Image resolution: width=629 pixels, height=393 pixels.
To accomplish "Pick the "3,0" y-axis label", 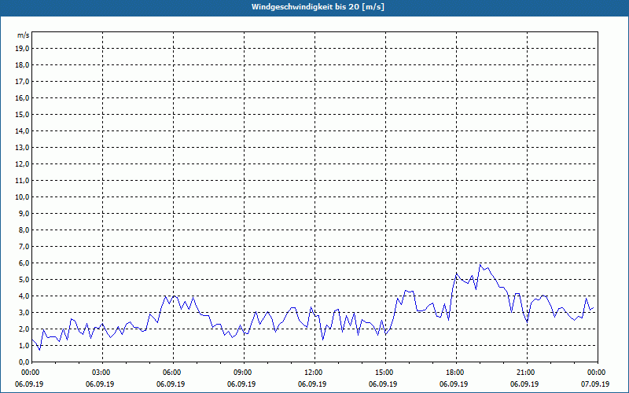I will click(x=24, y=312).
